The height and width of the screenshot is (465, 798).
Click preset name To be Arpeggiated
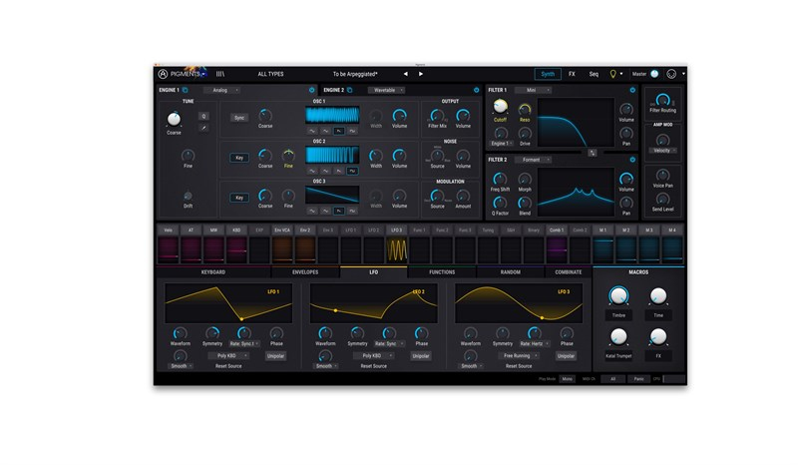[355, 75]
